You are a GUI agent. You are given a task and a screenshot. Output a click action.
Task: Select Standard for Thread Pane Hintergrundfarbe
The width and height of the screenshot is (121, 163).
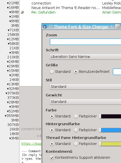tap(52, 144)
